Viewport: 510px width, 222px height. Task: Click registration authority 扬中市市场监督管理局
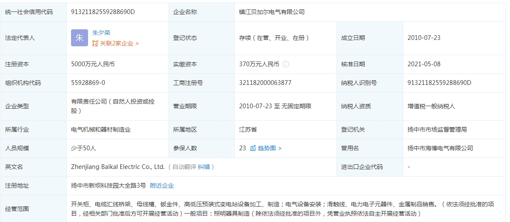[437, 129]
